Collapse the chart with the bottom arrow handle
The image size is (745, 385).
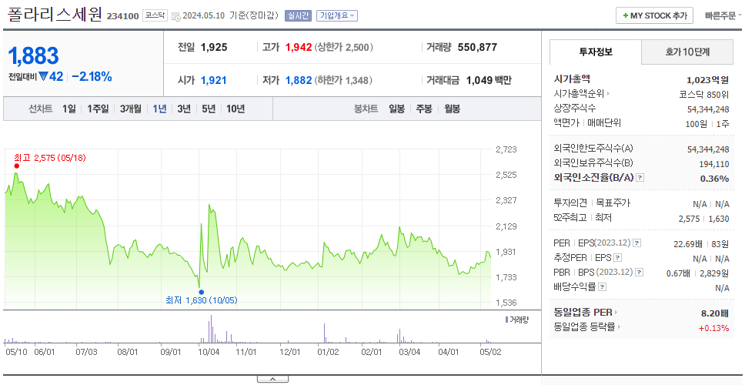tap(272, 380)
